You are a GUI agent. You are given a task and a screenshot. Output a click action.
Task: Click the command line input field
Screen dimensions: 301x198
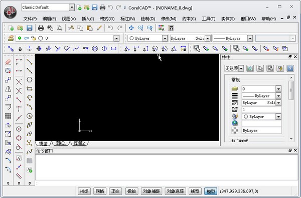[166, 183]
